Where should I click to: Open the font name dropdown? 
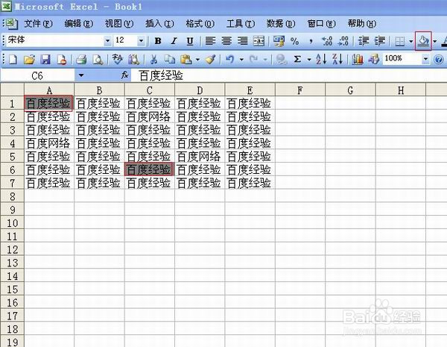(x=107, y=41)
